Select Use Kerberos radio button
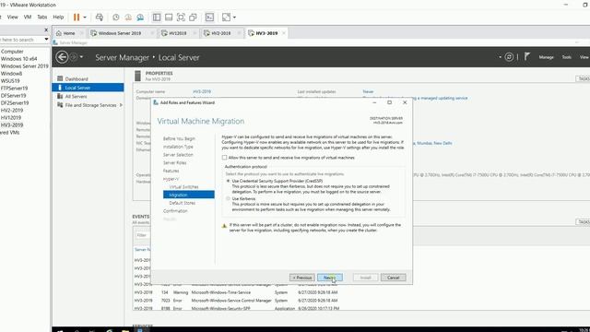Viewport: 590px width, 332px height. click(228, 198)
